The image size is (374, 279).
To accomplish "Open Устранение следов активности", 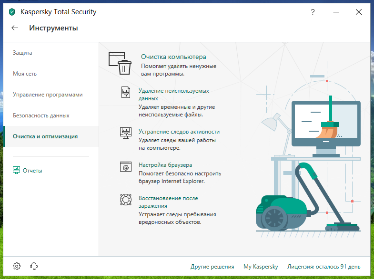I will click(x=179, y=132).
